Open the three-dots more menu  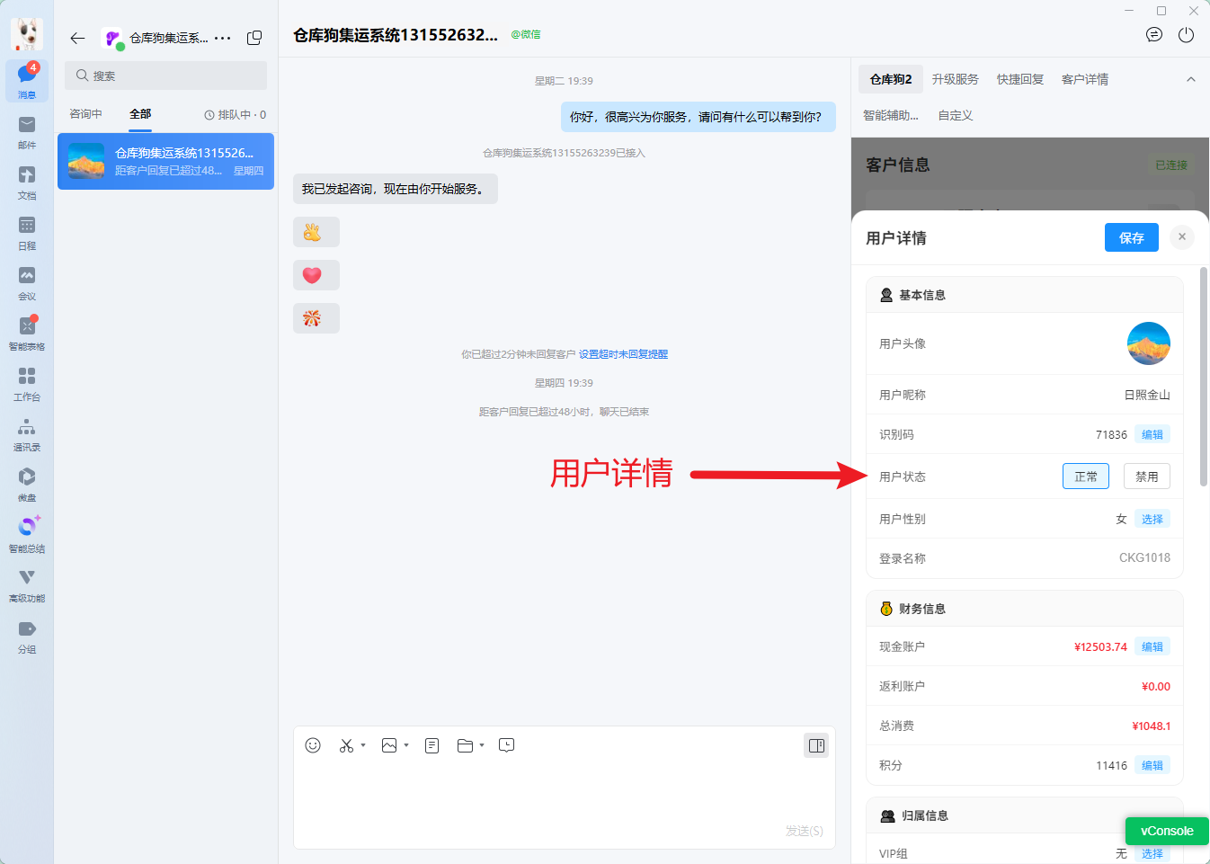coord(223,38)
